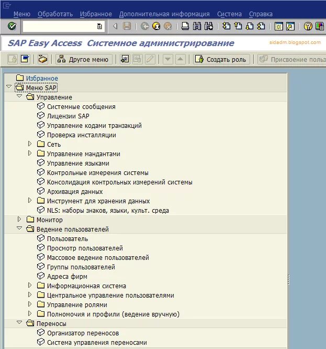Click the Save diskette icon

[127, 26]
